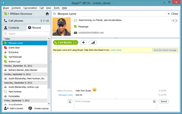Open the Call menu
182x114 pixels.
tap(42, 8)
